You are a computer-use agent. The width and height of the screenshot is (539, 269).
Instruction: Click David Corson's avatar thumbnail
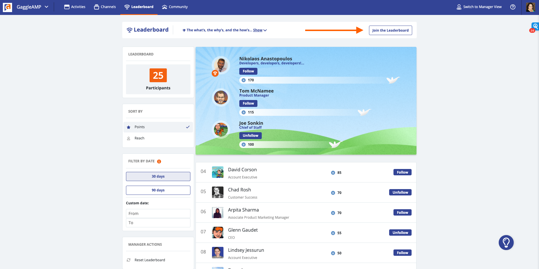[218, 172]
